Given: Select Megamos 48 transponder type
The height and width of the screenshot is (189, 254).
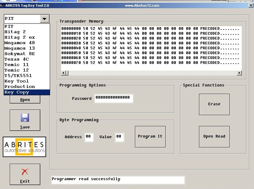Looking at the screenshot, I should [27, 43].
